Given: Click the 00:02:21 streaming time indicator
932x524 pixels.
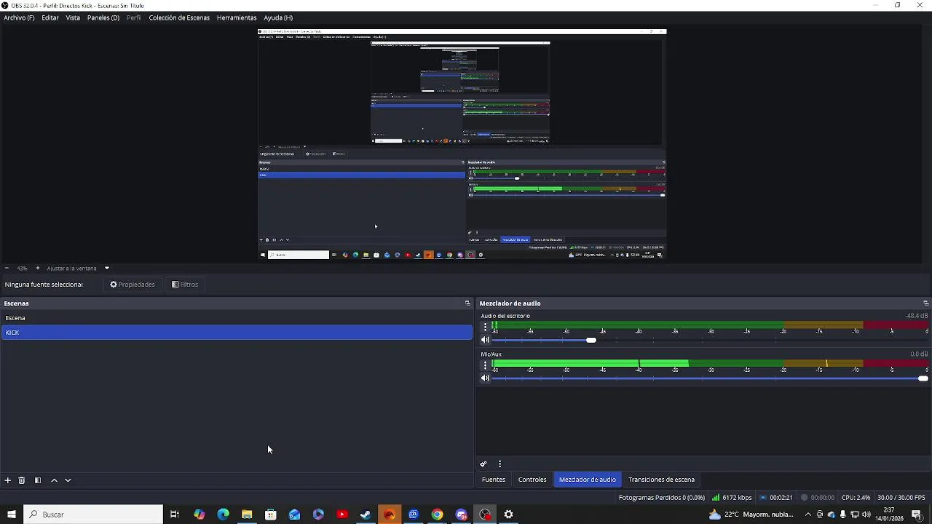Looking at the screenshot, I should click(776, 498).
